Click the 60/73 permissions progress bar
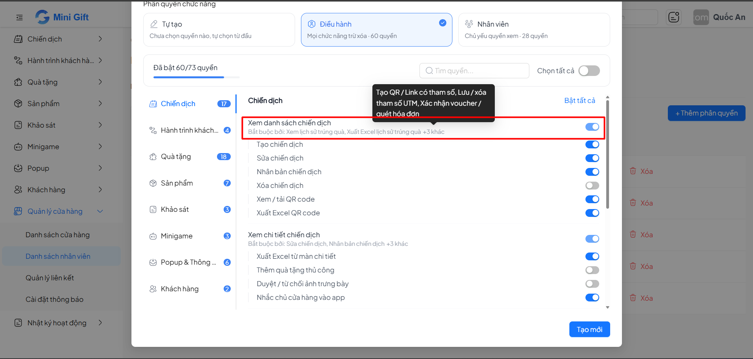This screenshot has height=359, width=753. (197, 77)
